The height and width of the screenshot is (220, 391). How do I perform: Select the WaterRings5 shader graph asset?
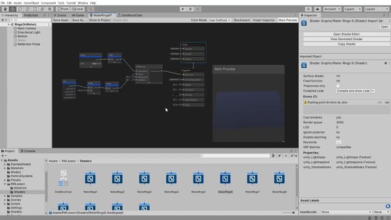[x=198, y=182]
